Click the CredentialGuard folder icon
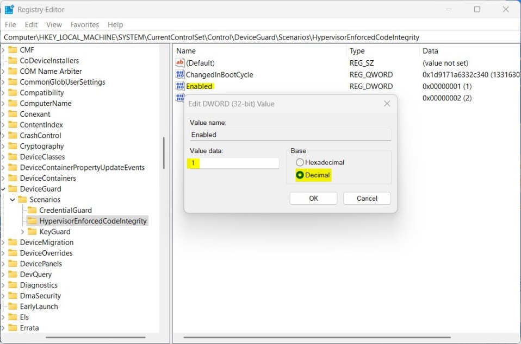The width and height of the screenshot is (521, 344). 32,210
